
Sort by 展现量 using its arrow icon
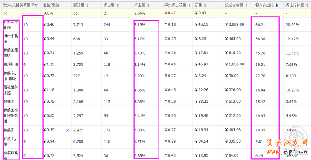click(x=87, y=6)
